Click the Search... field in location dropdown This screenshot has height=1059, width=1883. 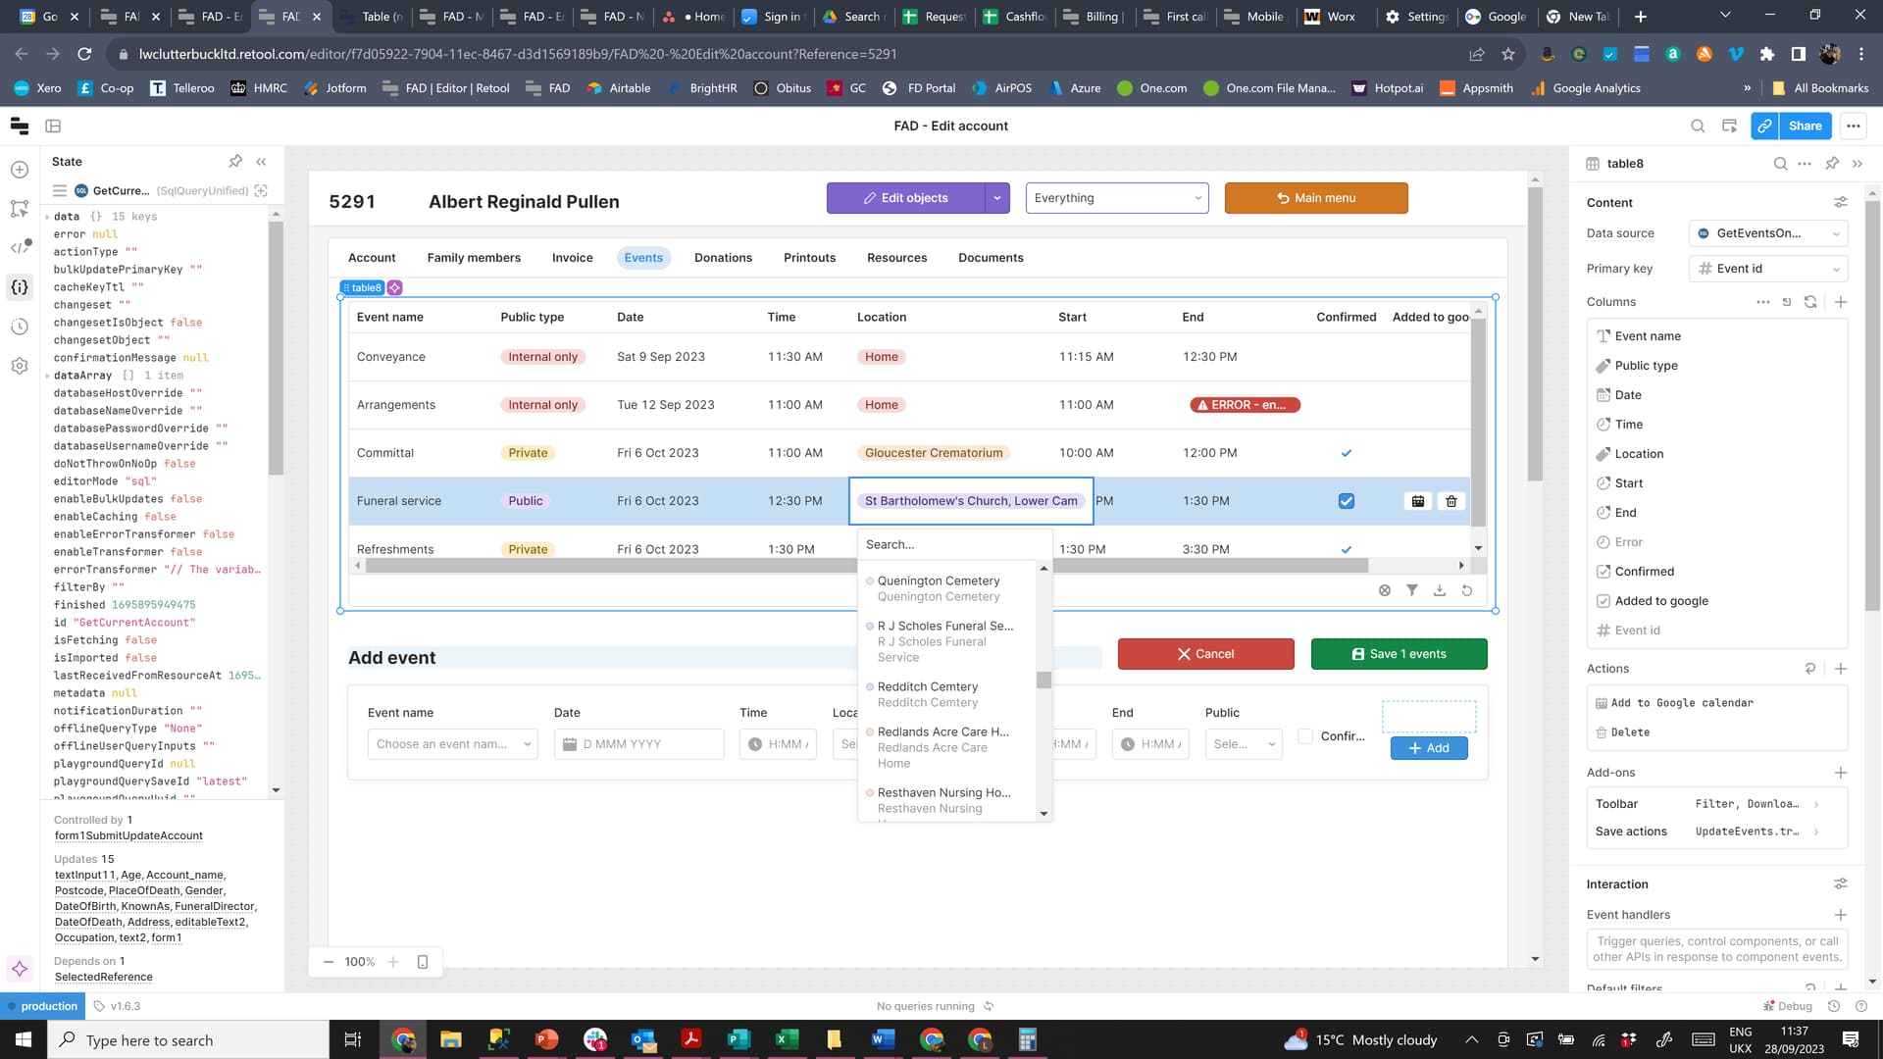954,545
